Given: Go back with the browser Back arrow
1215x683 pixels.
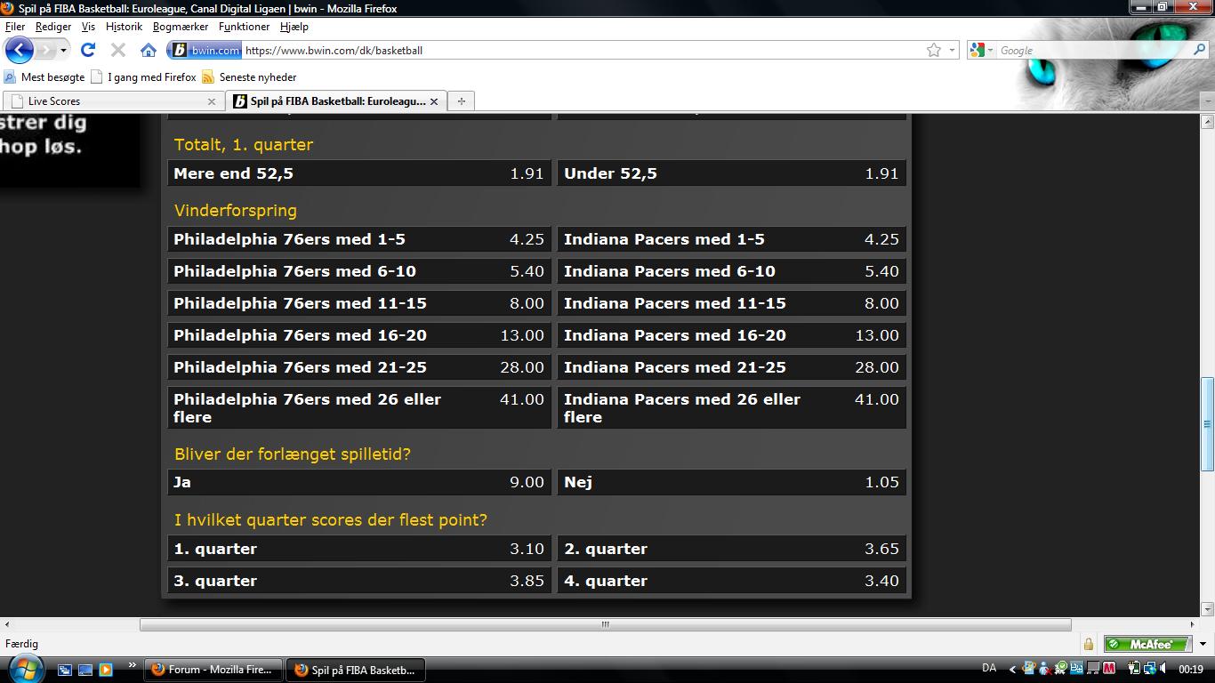Looking at the screenshot, I should 20,50.
